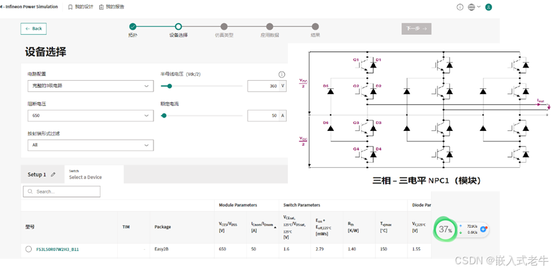Open FS3L50R07W2H3_B11 device link
Image resolution: width=551 pixels, height=270 pixels.
click(57, 249)
